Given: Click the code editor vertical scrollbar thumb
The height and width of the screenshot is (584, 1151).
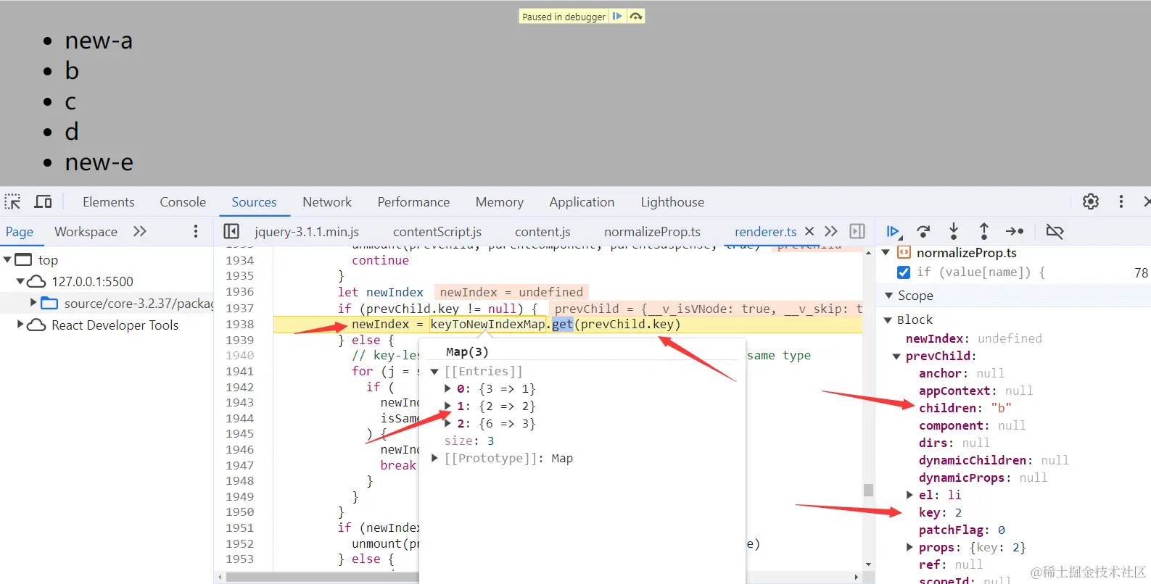Looking at the screenshot, I should [868, 490].
